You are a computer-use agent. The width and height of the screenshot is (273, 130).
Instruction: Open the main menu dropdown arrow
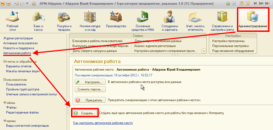9,3
